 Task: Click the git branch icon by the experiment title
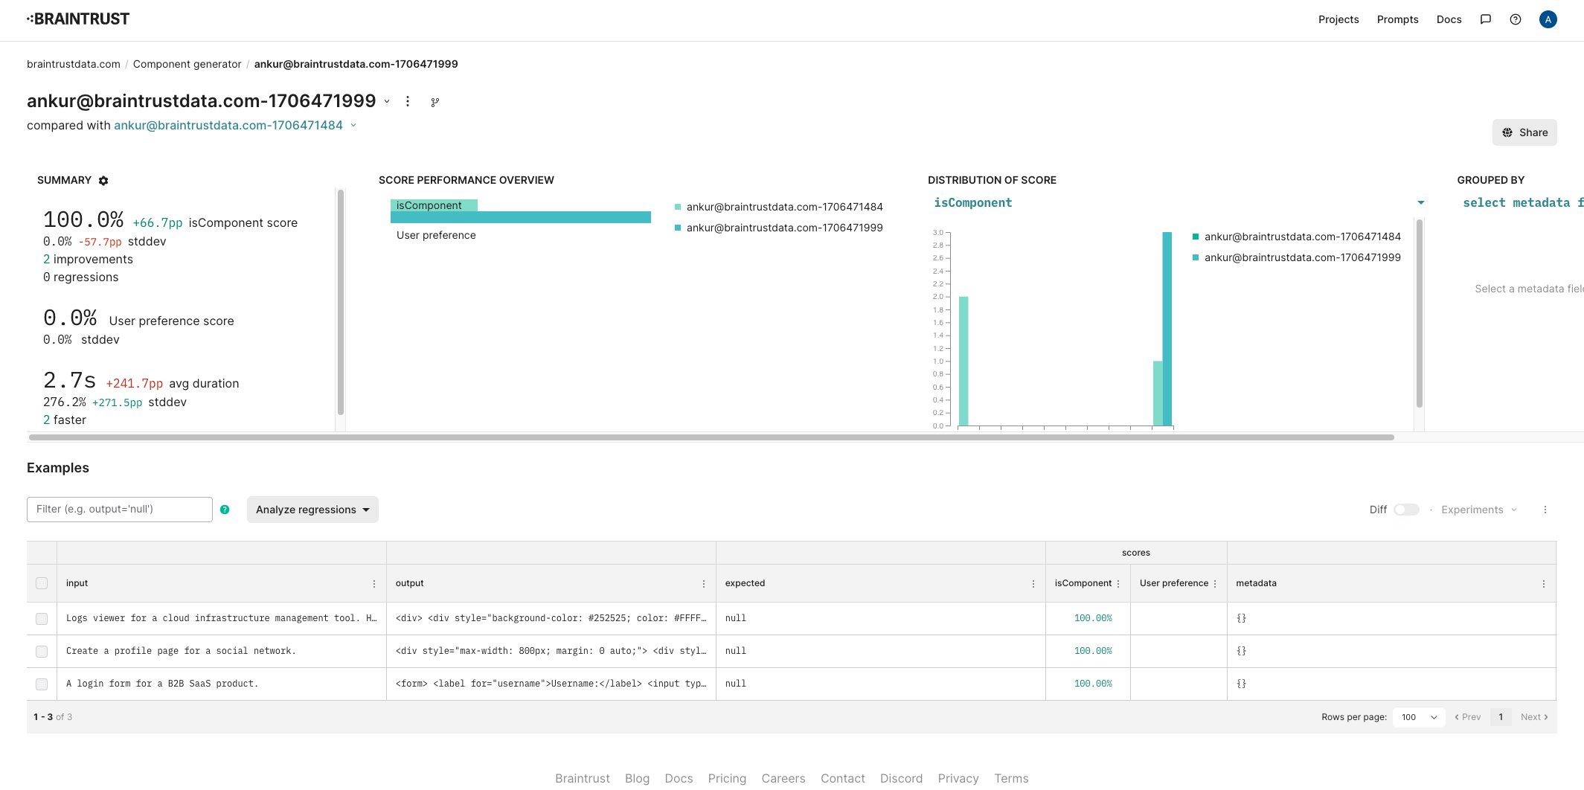[x=435, y=102]
